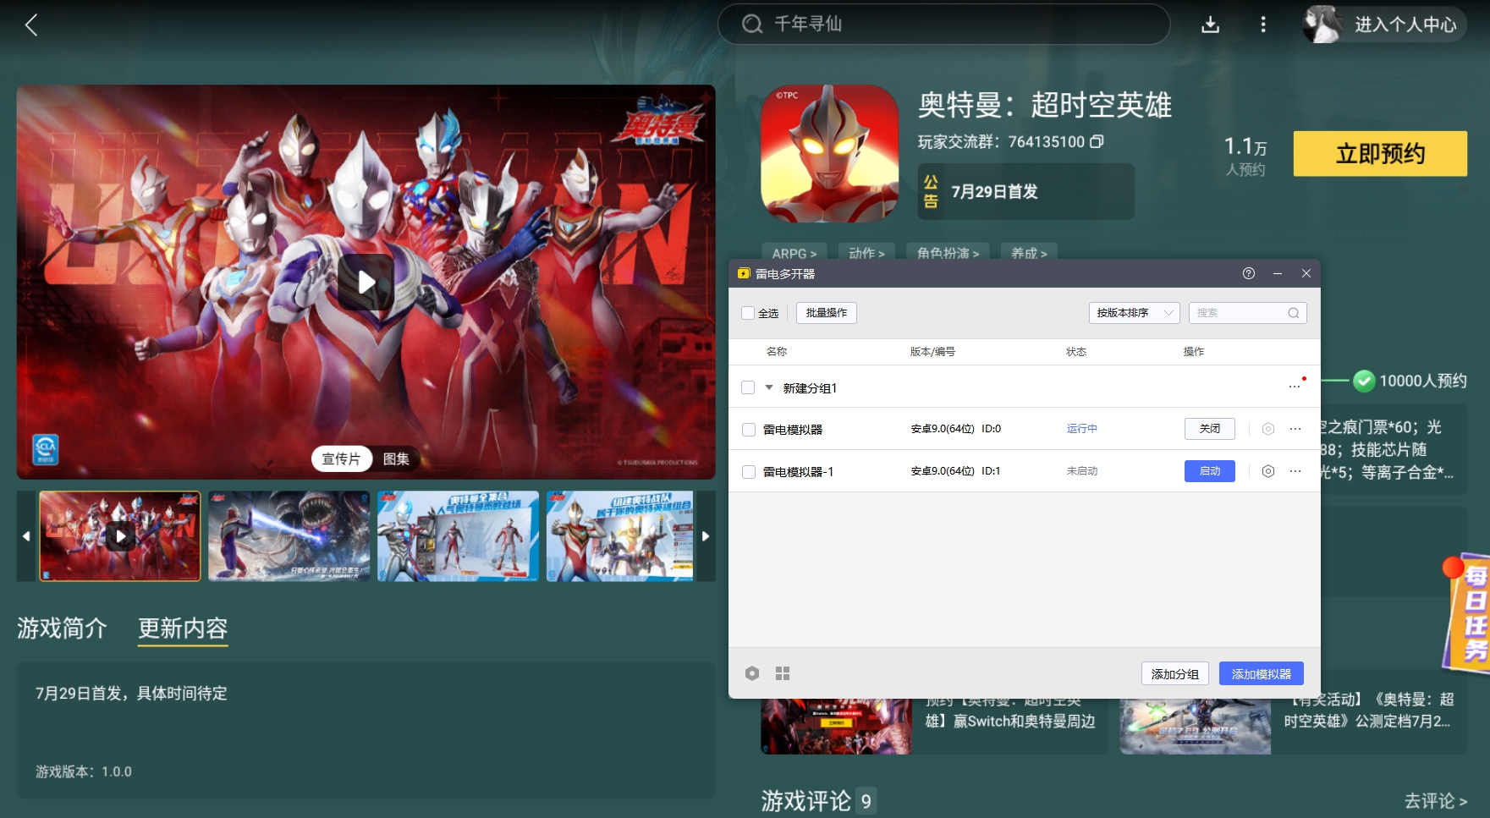Minimize the 雷电多开器 window

1278,273
